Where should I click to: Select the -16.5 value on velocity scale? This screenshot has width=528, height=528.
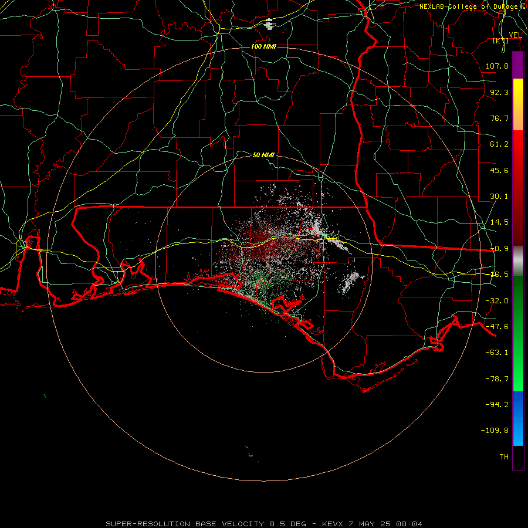[x=499, y=275]
